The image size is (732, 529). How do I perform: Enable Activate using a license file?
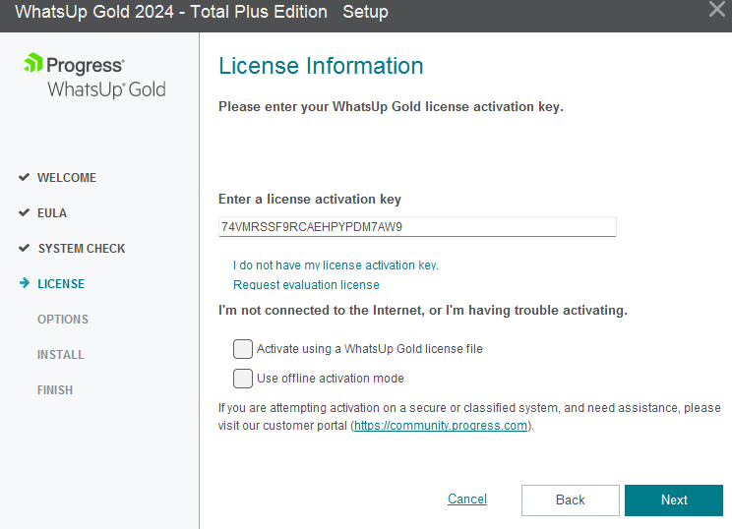coord(242,349)
